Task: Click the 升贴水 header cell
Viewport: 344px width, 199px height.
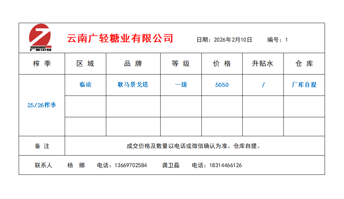Action: coord(263,63)
